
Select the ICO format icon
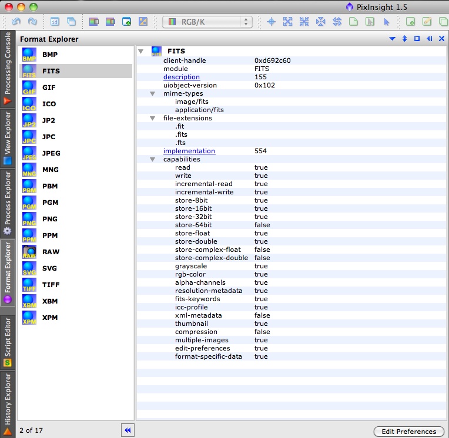[x=29, y=104]
